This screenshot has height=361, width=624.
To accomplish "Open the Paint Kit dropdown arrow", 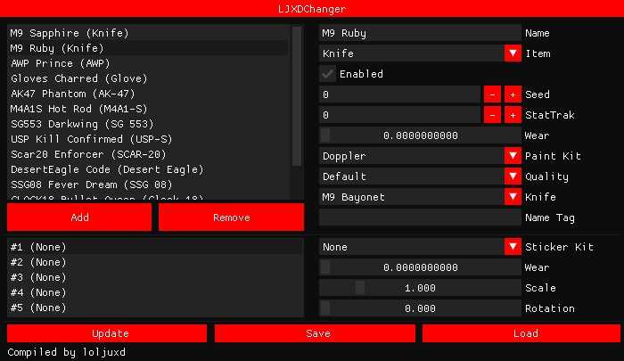I will point(513,156).
